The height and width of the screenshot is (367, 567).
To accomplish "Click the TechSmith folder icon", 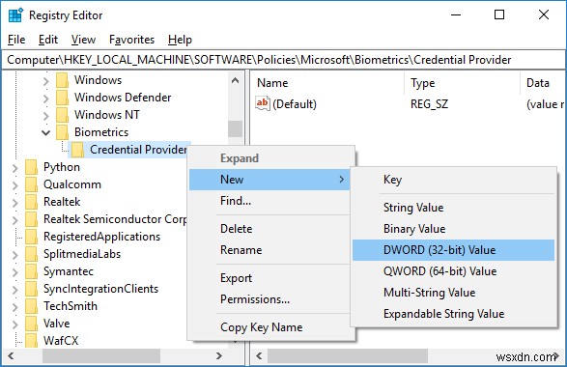I will pos(32,306).
